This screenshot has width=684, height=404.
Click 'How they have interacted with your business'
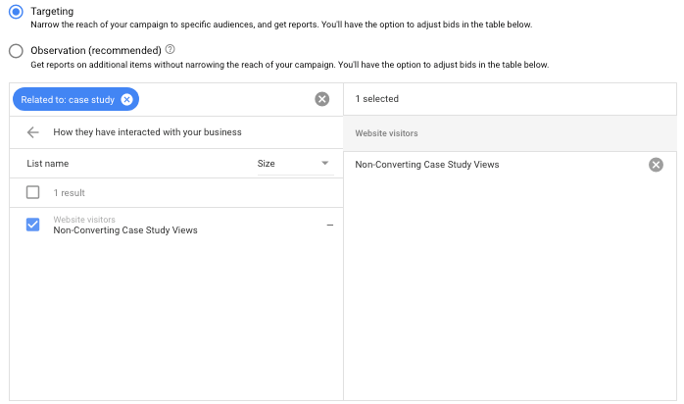(x=147, y=131)
